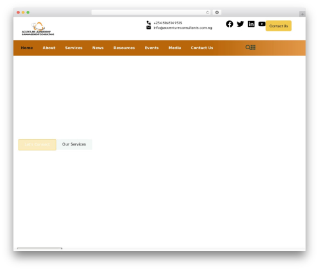The height and width of the screenshot is (270, 319).
Task: Click the search magnifier icon in navbar
Action: click(x=248, y=47)
